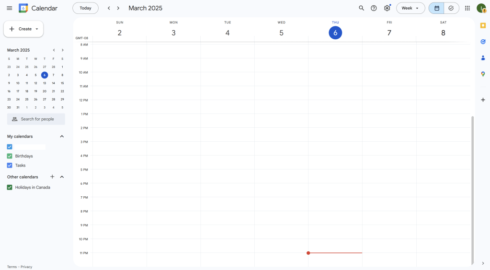Switch to the Tasks view tab

451,8
